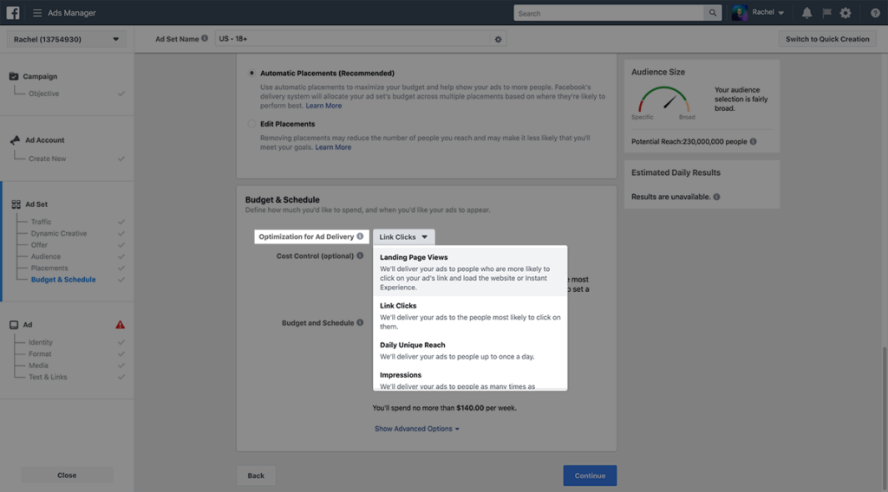The image size is (888, 492).
Task: Open the Link Clicks dropdown
Action: pos(403,236)
